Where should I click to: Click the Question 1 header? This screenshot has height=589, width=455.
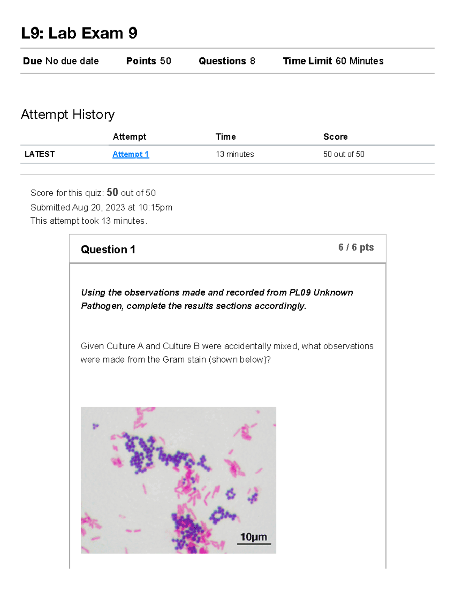[108, 250]
